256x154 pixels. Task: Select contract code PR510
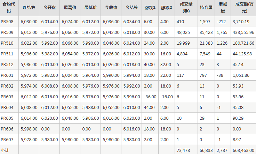(x=7, y=43)
